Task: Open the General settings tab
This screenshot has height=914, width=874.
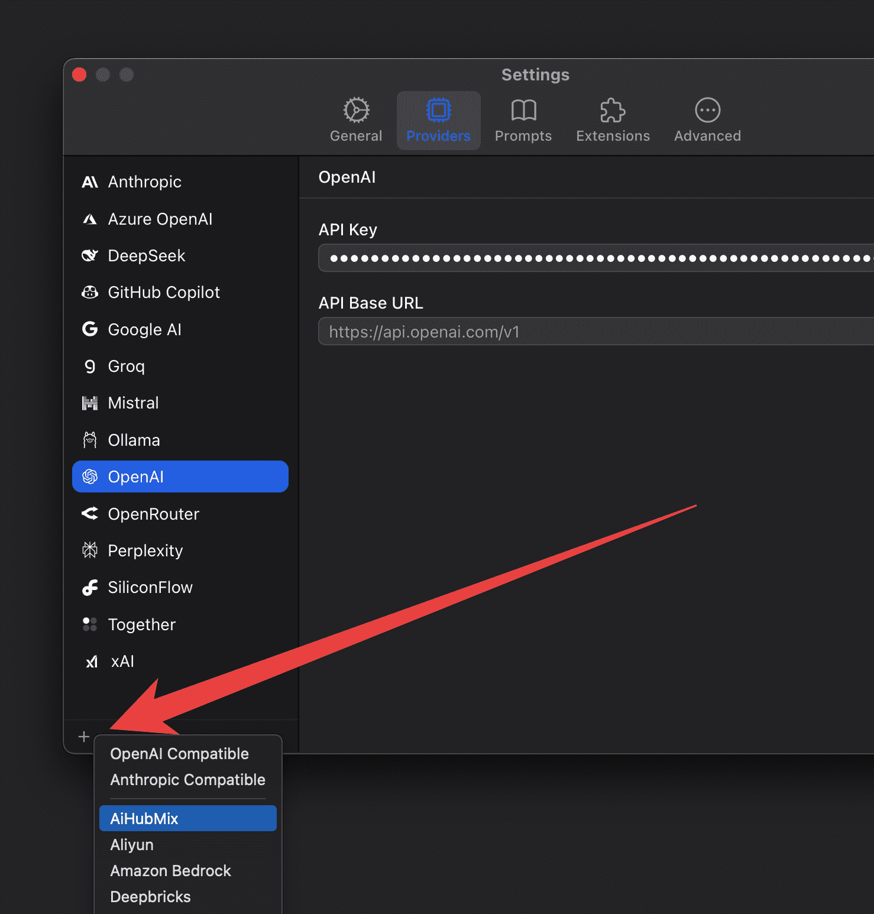Action: click(356, 121)
